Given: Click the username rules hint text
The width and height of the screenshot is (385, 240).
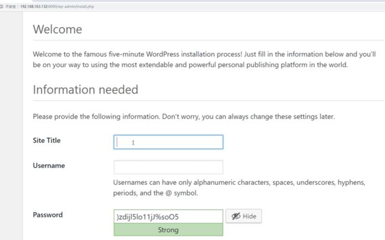Looking at the screenshot, I should (x=239, y=187).
